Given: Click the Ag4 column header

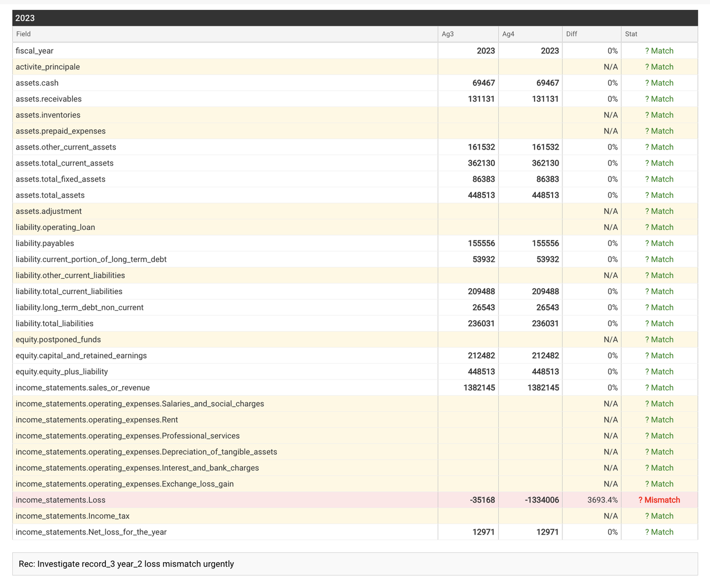Looking at the screenshot, I should (x=508, y=34).
